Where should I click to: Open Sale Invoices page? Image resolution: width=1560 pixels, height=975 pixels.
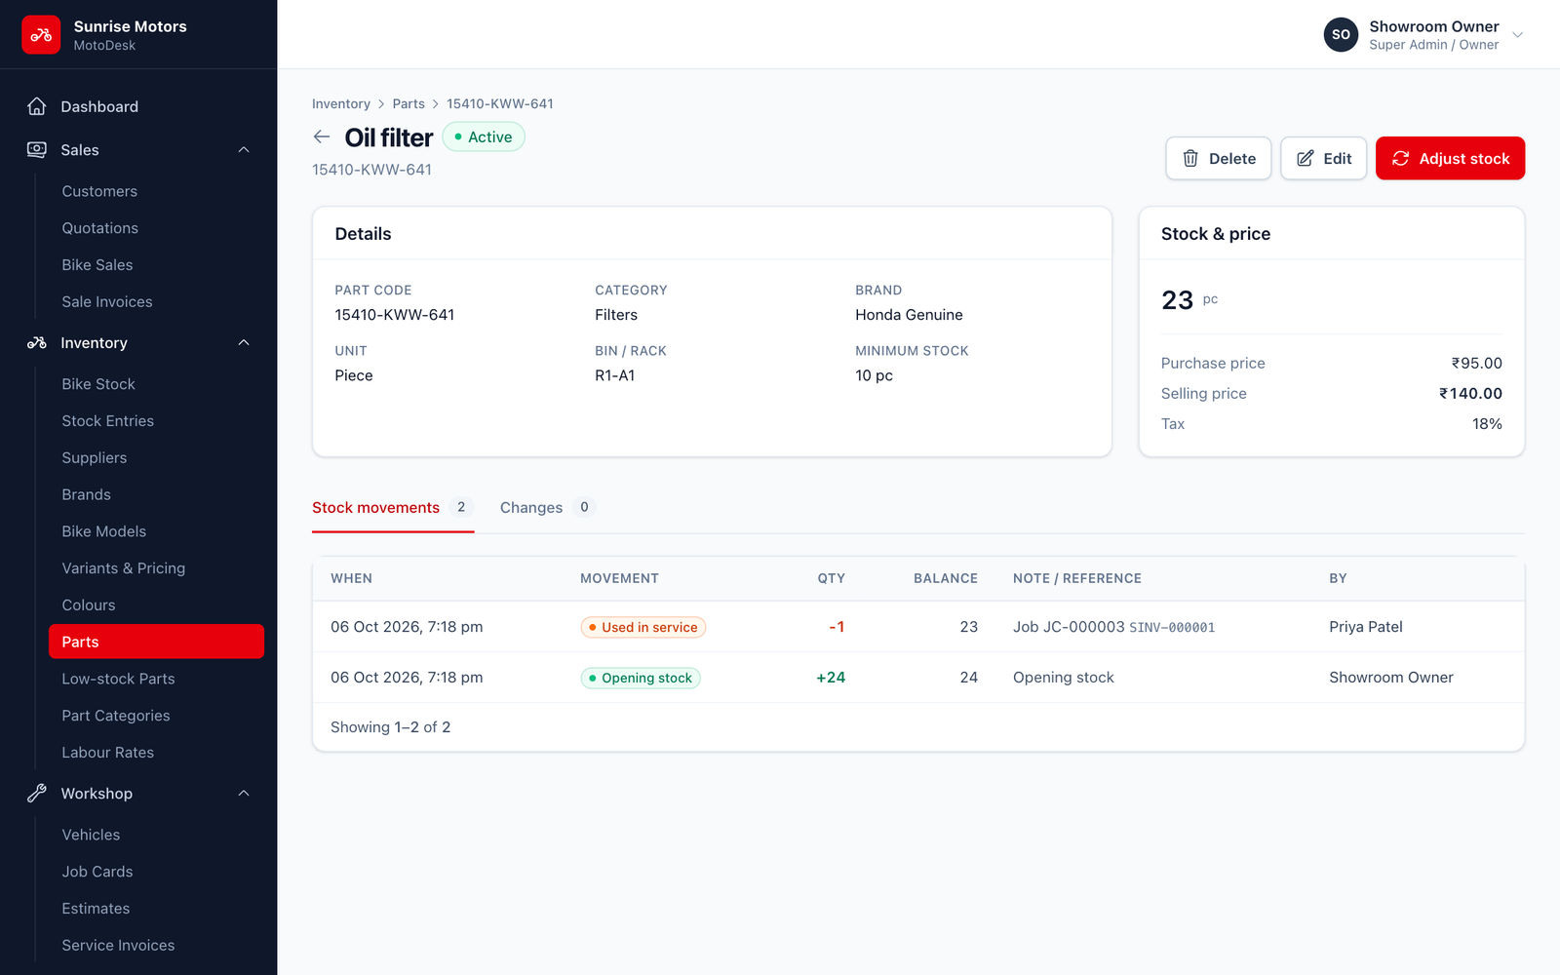tap(156, 302)
